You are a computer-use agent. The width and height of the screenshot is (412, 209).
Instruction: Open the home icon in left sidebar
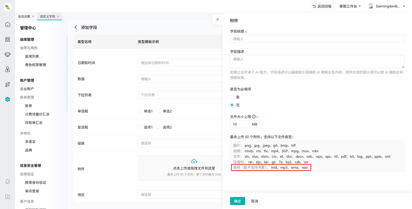pos(7,25)
